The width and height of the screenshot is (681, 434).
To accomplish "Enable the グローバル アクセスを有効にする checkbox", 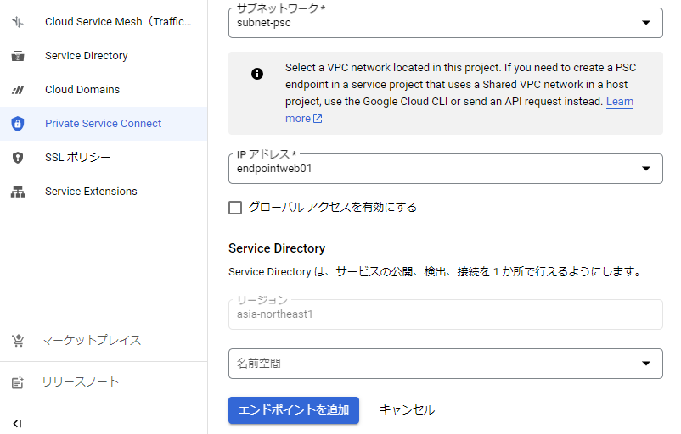I will pos(236,208).
